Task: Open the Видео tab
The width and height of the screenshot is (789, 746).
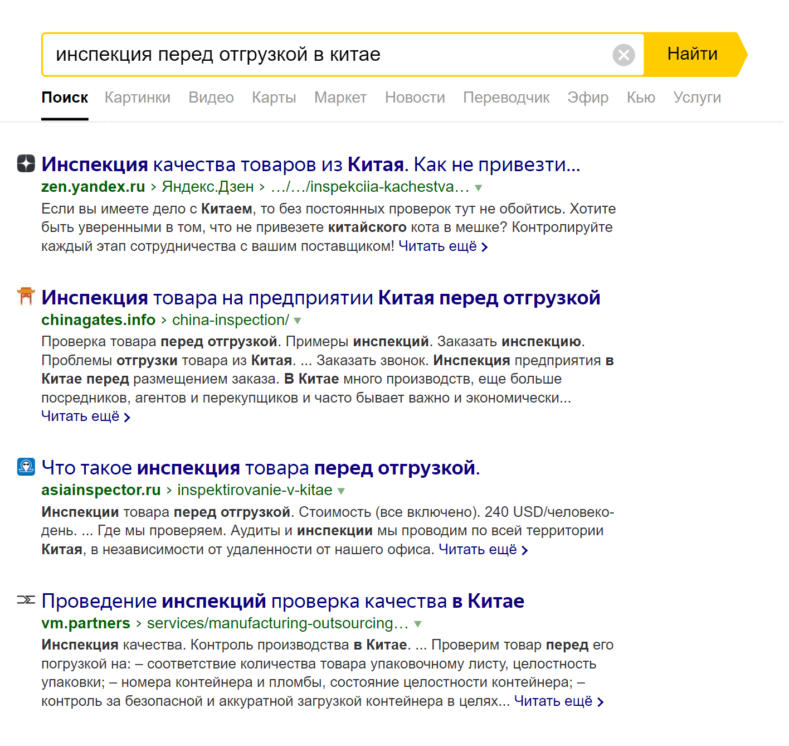Action: pyautogui.click(x=211, y=98)
